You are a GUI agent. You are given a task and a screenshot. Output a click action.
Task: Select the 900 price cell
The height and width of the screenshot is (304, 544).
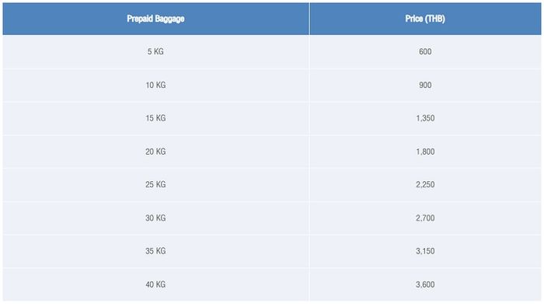tap(425, 85)
